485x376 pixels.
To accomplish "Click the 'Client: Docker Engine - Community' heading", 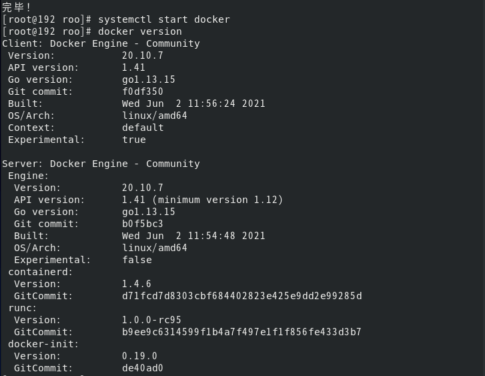I will point(101,43).
